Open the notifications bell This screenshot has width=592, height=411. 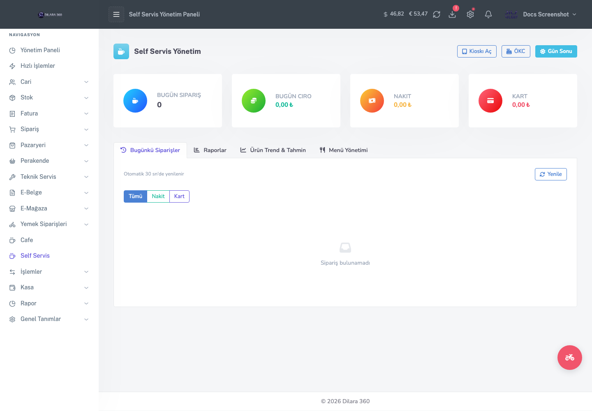coord(488,14)
